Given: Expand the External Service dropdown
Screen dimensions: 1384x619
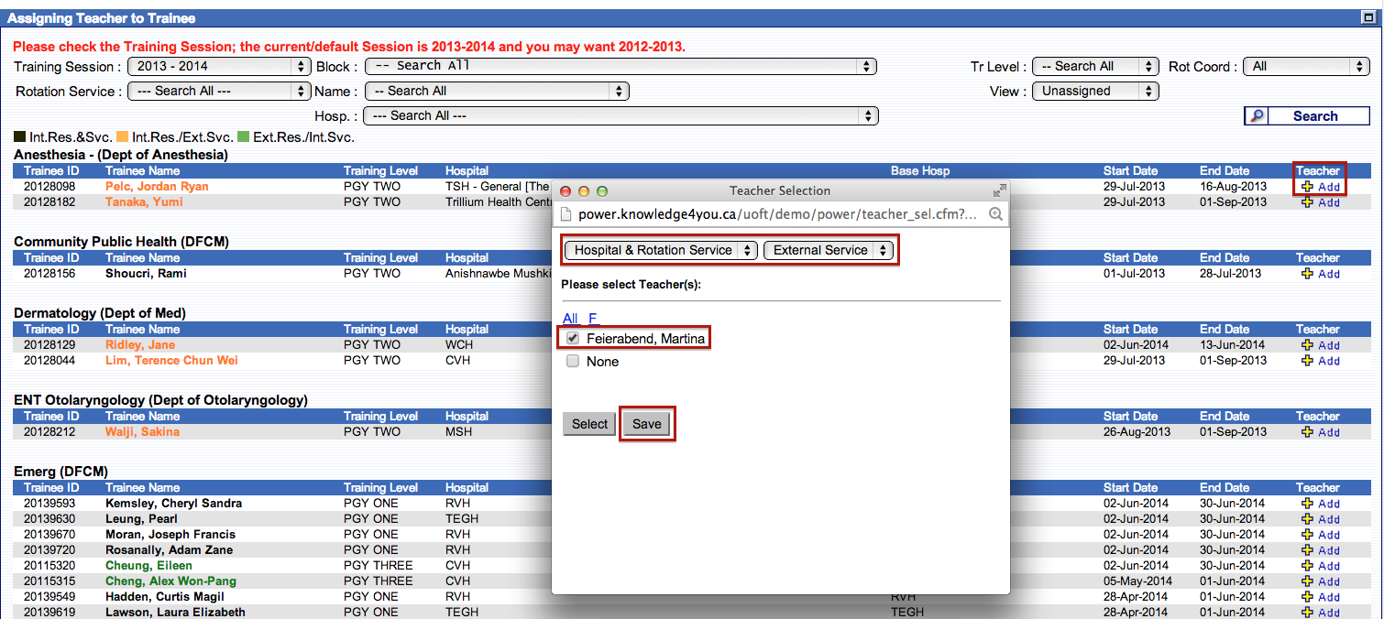Looking at the screenshot, I should [x=829, y=250].
